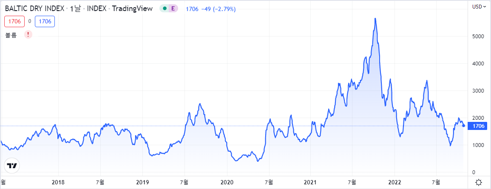Viewport: 491px width, 189px height.
Task: Click the 4000 price axis label
Action: point(478,64)
